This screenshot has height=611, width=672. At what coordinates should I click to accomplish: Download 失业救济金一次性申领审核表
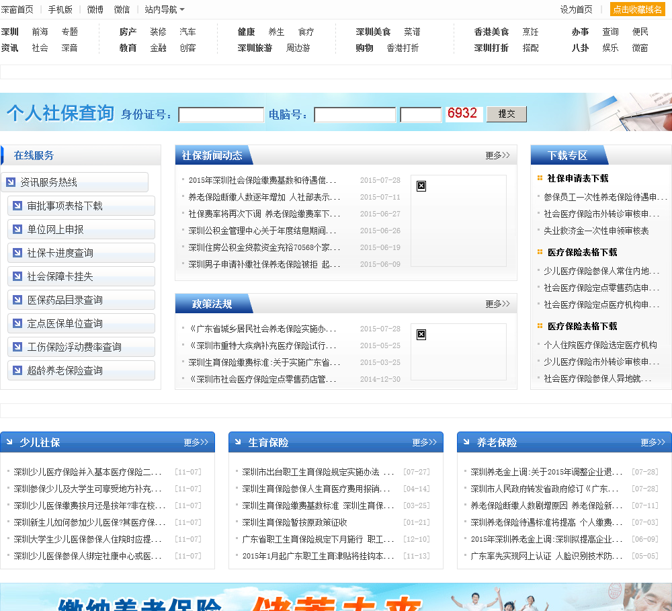click(596, 231)
